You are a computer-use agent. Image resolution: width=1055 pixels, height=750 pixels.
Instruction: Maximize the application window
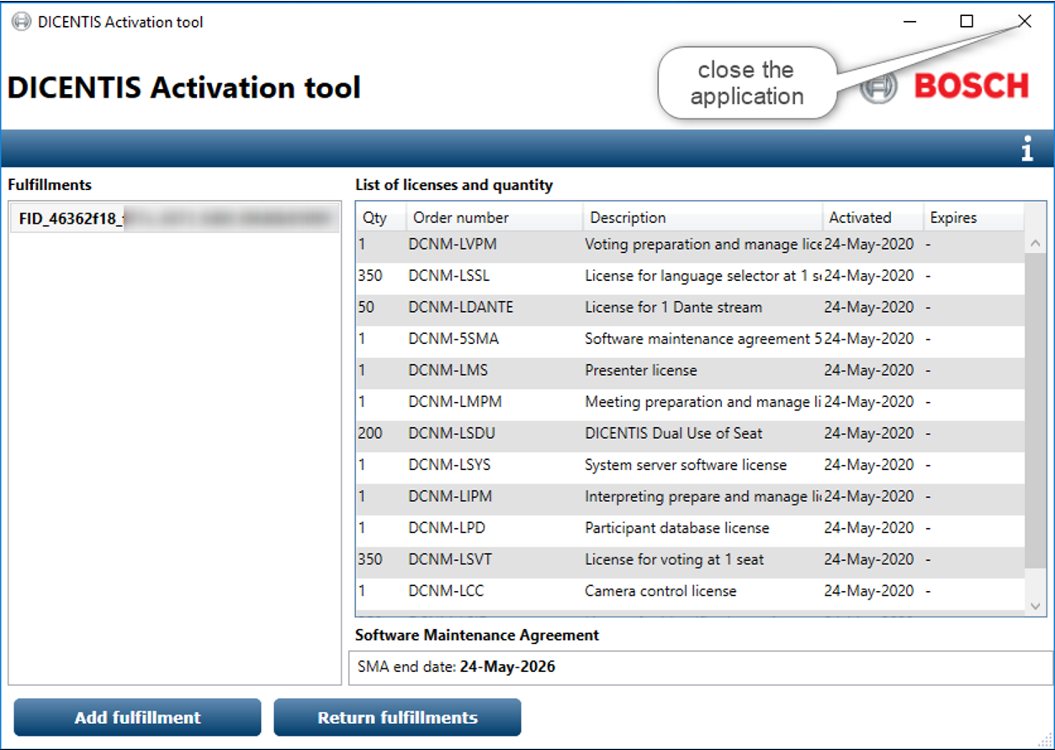point(967,22)
